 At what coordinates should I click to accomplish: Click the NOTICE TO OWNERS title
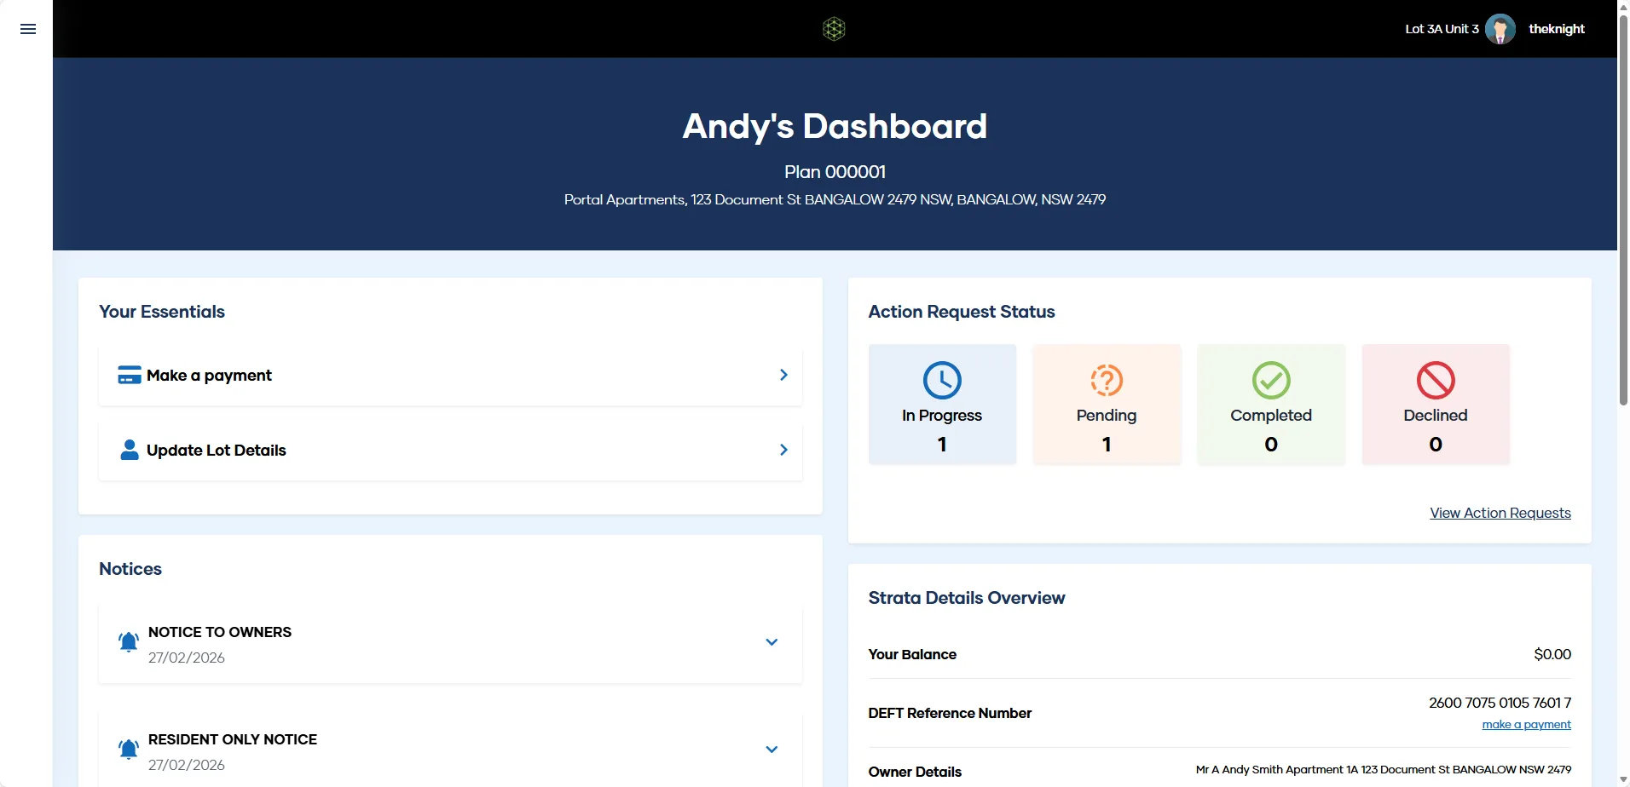(x=220, y=632)
